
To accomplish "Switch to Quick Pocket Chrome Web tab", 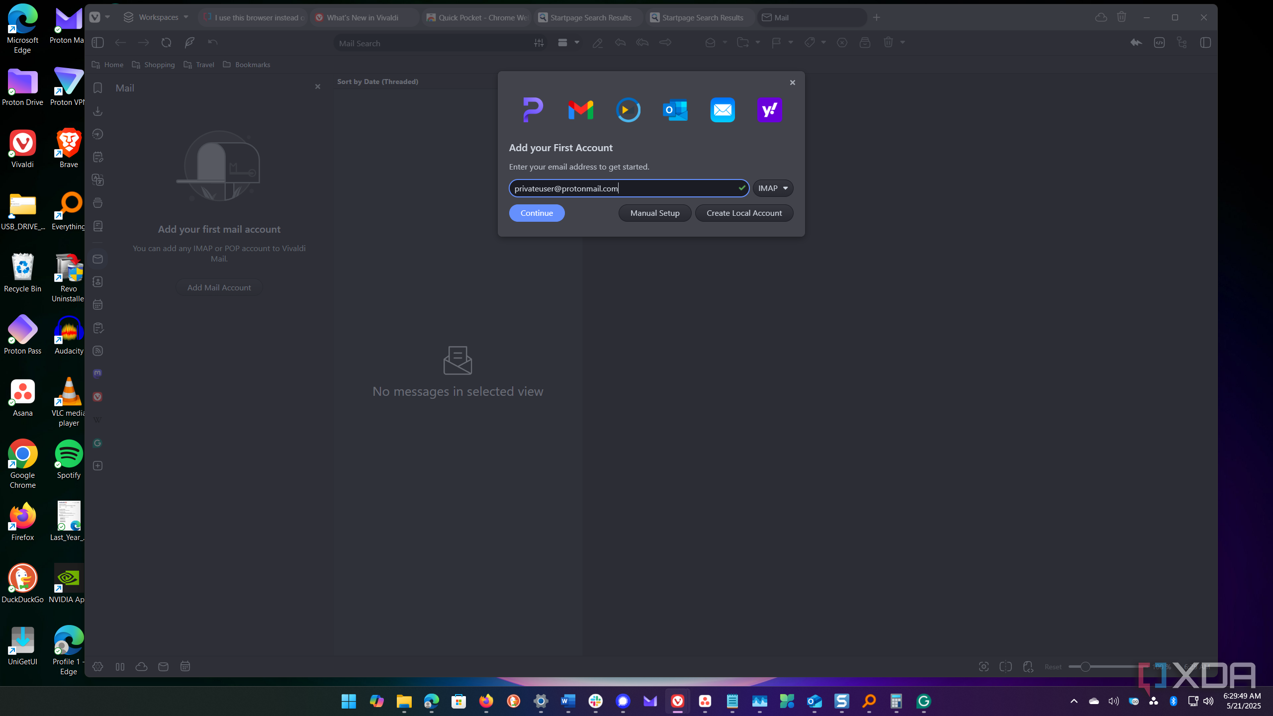I will [476, 17].
